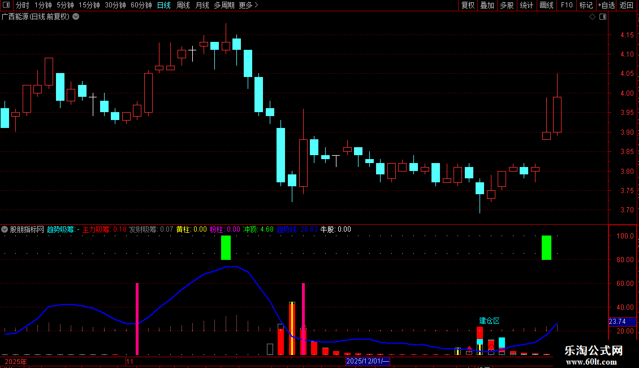Click the 趋势线: 26.63 label
This screenshot has height=368, width=639.
tap(297, 229)
